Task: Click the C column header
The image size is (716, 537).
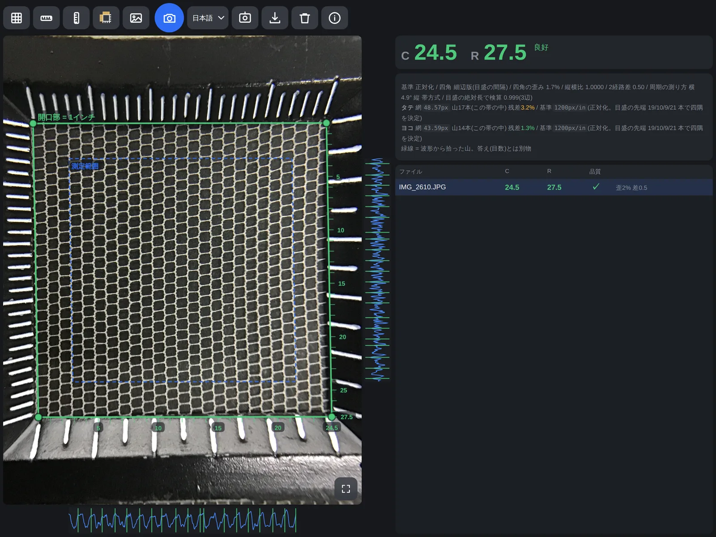Action: pos(507,171)
